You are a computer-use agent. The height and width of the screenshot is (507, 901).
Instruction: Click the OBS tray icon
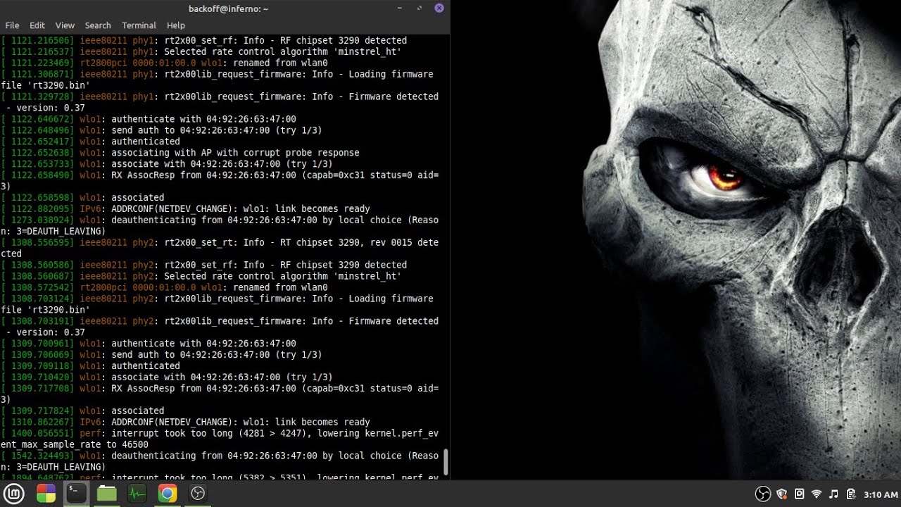click(x=762, y=494)
